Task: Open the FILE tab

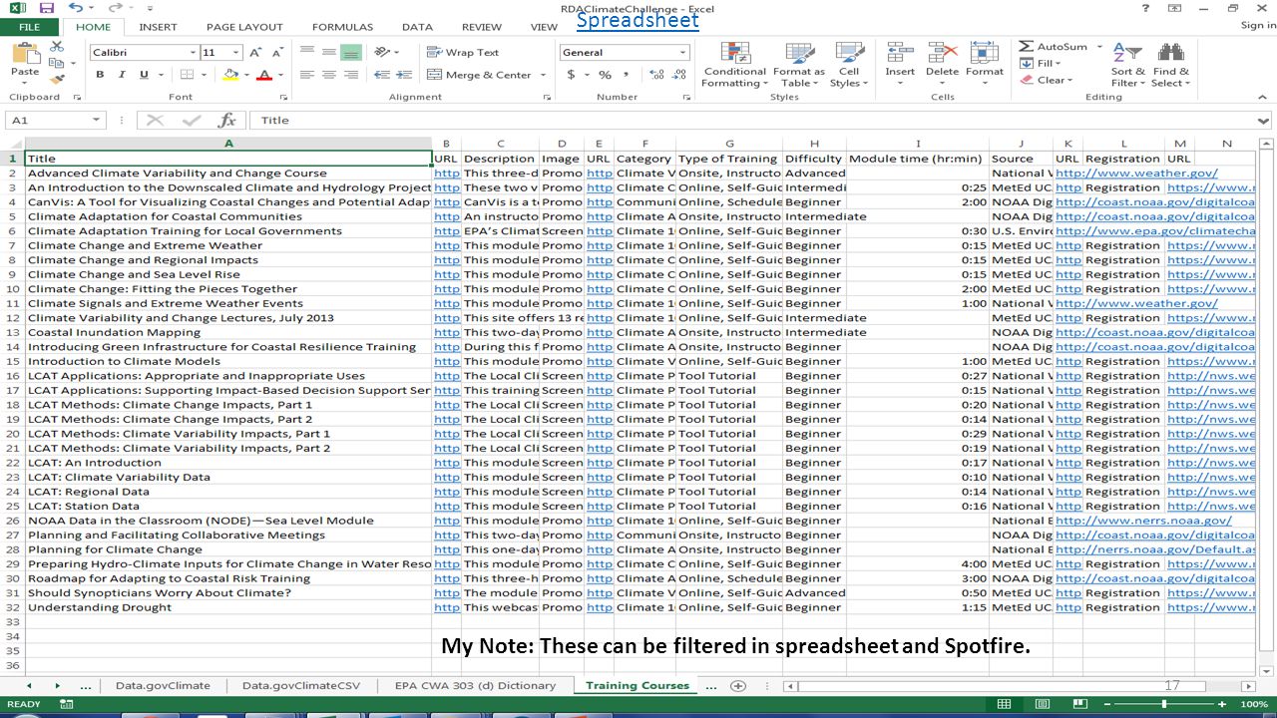Action: pos(29,27)
